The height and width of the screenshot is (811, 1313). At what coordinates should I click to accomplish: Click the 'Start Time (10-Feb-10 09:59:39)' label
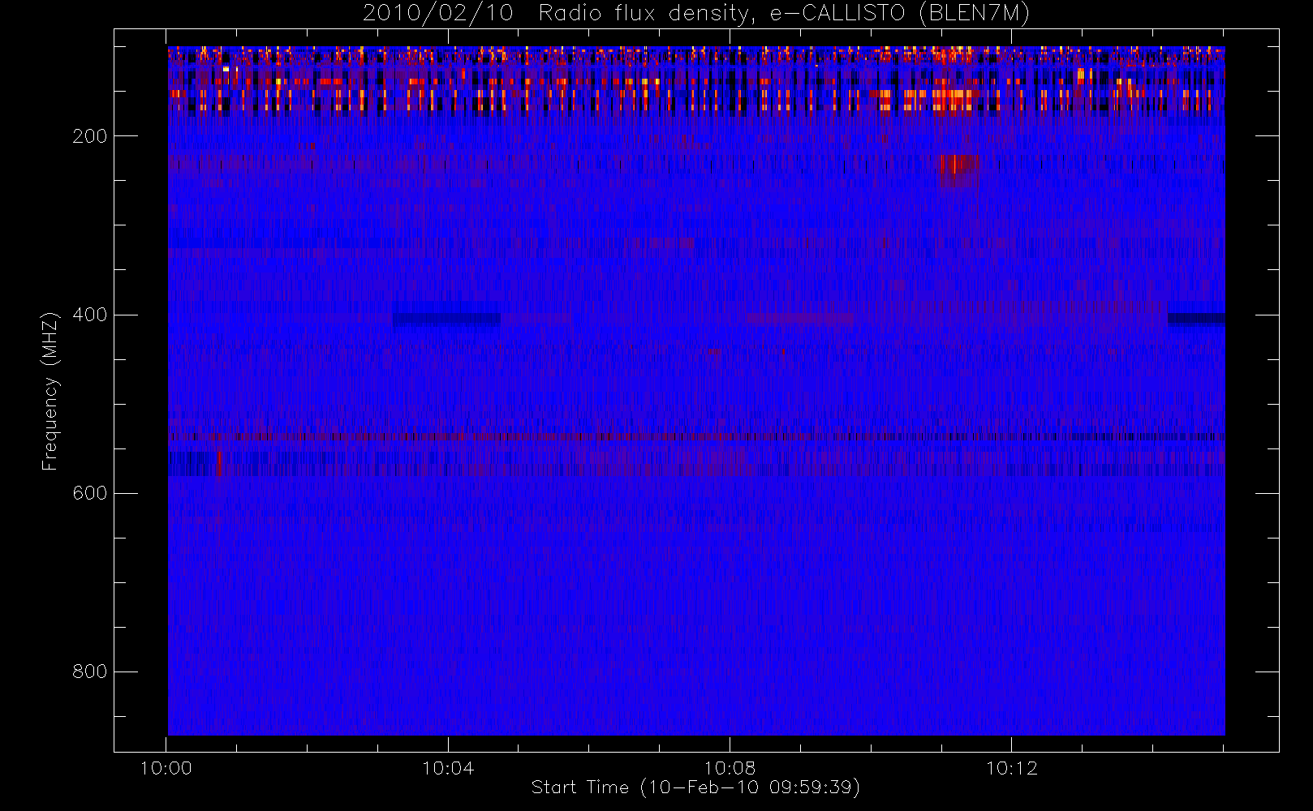tap(695, 787)
